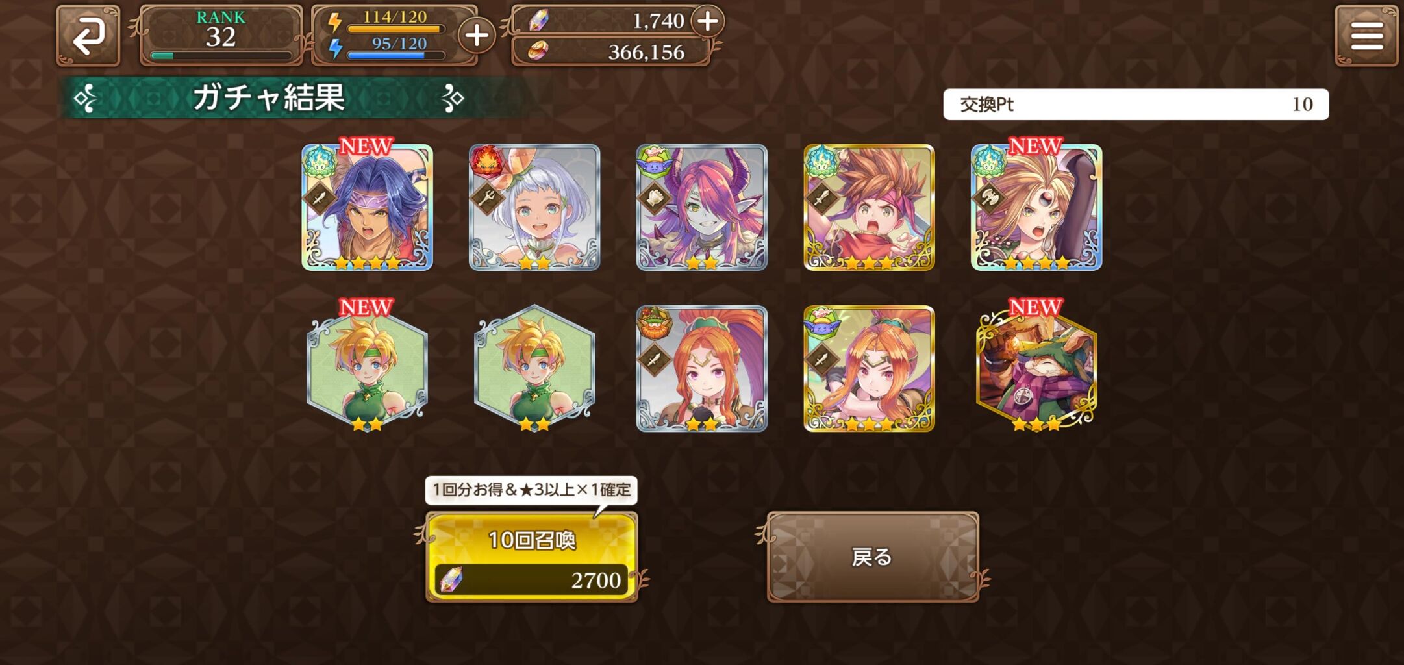Click the 10回召喚 summon button
Image resolution: width=1404 pixels, height=665 pixels.
pos(532,557)
